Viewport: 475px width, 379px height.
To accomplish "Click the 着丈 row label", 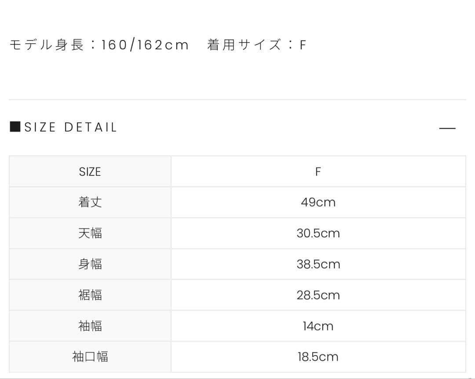I will (x=90, y=202).
